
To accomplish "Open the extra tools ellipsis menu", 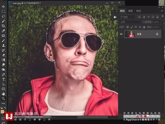I will pyautogui.click(x=3, y=104).
